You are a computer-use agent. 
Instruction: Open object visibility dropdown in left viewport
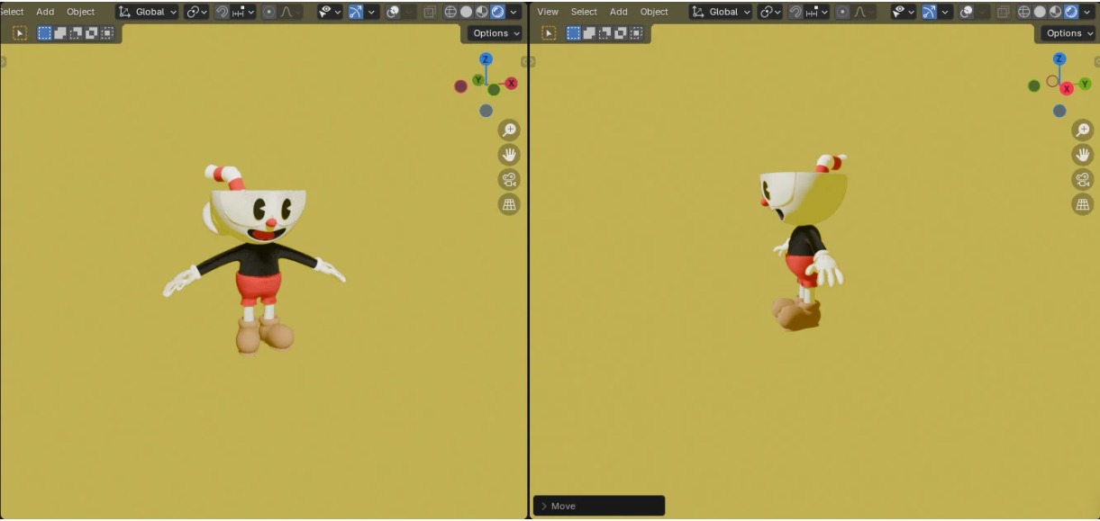330,12
